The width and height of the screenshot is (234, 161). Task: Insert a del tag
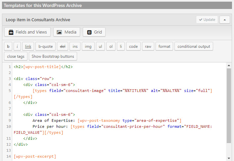pyautogui.click(x=63, y=46)
